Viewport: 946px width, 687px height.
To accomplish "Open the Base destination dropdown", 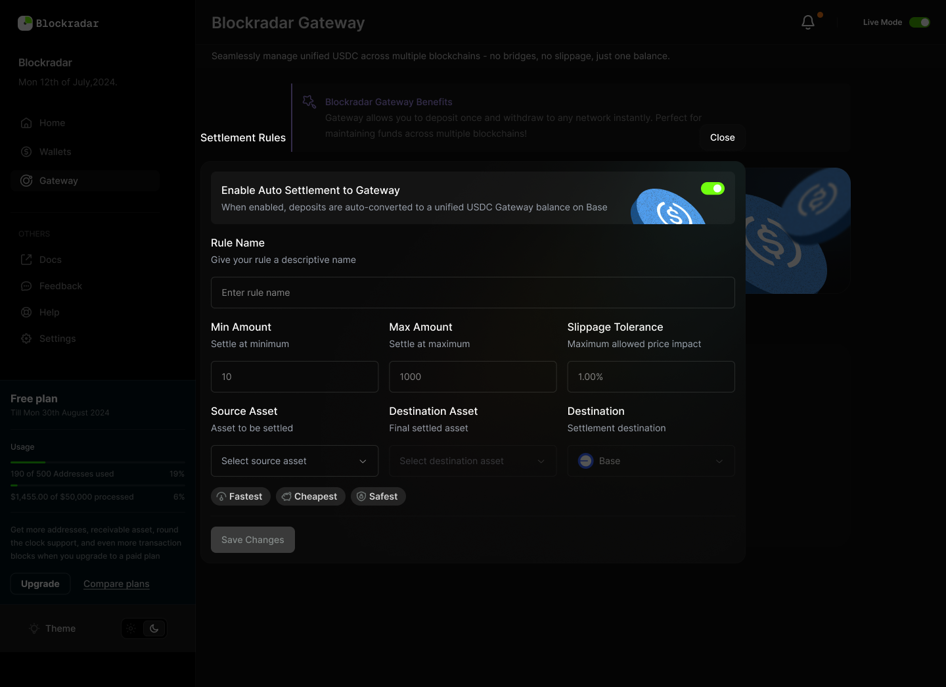I will click(x=651, y=461).
